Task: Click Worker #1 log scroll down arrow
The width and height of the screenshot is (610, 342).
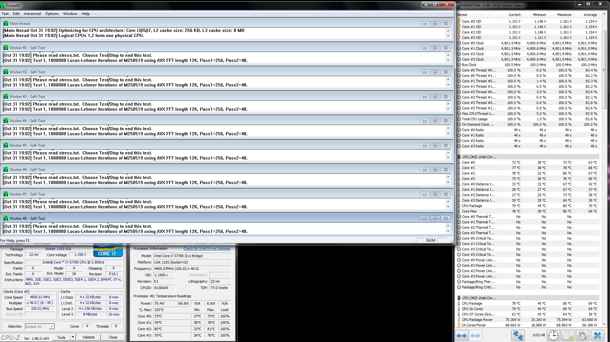Action: (448, 60)
